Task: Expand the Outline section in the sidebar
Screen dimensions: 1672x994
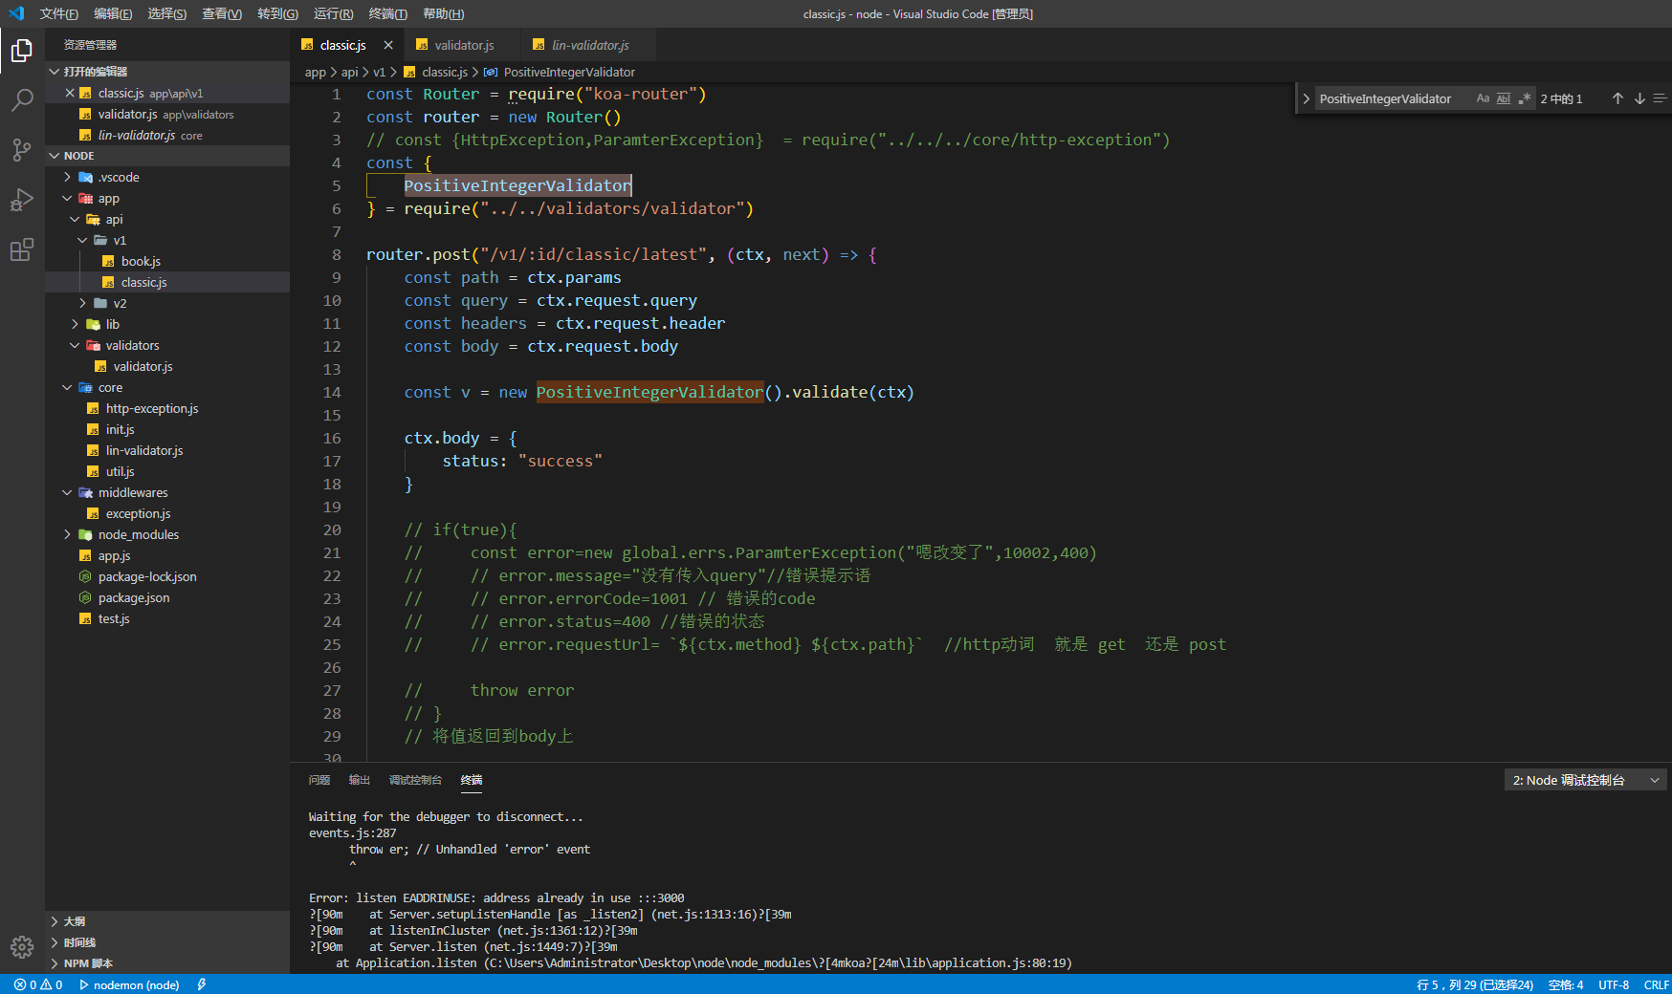Action: coord(167,921)
